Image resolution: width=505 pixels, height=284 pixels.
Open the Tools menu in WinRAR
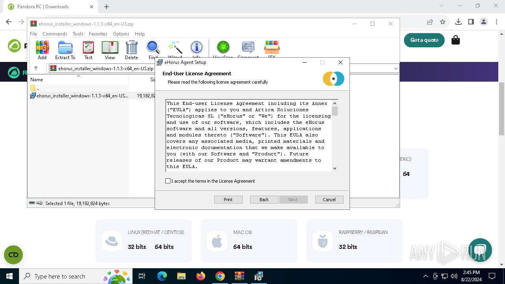pos(78,34)
